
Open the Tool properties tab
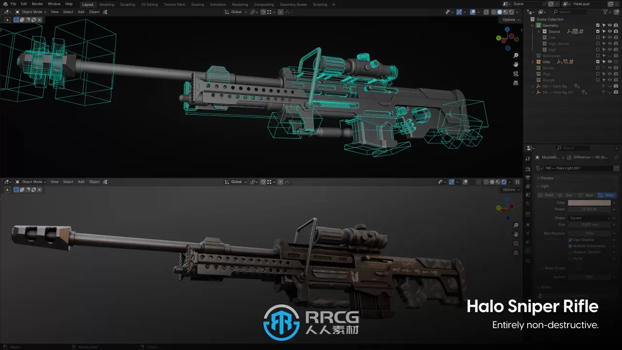[528, 157]
